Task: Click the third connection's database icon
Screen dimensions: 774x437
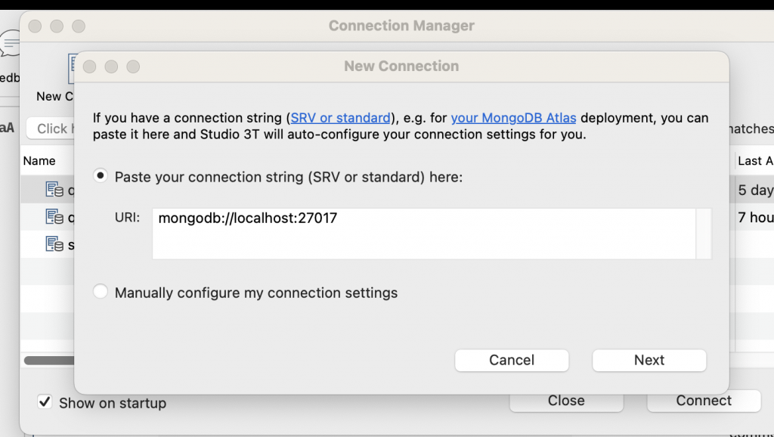Action: tap(54, 244)
